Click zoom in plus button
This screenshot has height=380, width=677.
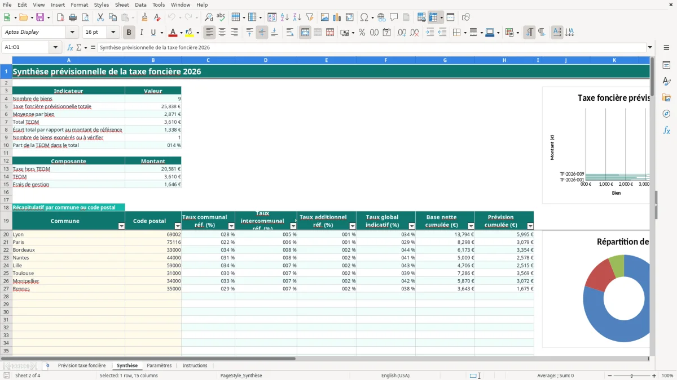pyautogui.click(x=654, y=375)
